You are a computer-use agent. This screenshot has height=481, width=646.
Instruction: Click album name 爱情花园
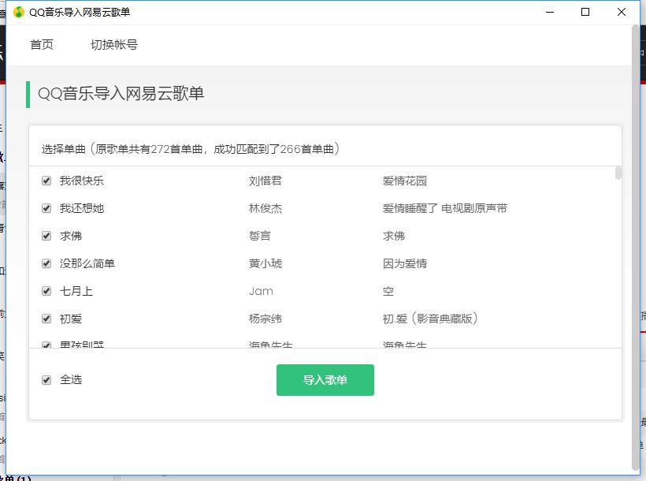[x=405, y=181]
